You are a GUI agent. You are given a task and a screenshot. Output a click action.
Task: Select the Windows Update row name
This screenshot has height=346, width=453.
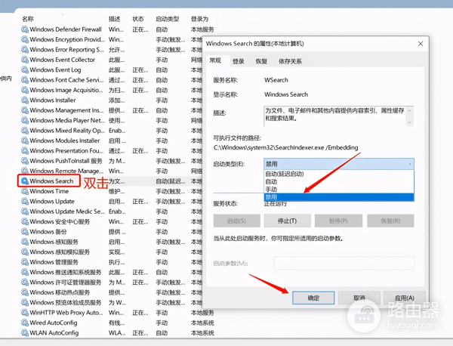point(52,201)
